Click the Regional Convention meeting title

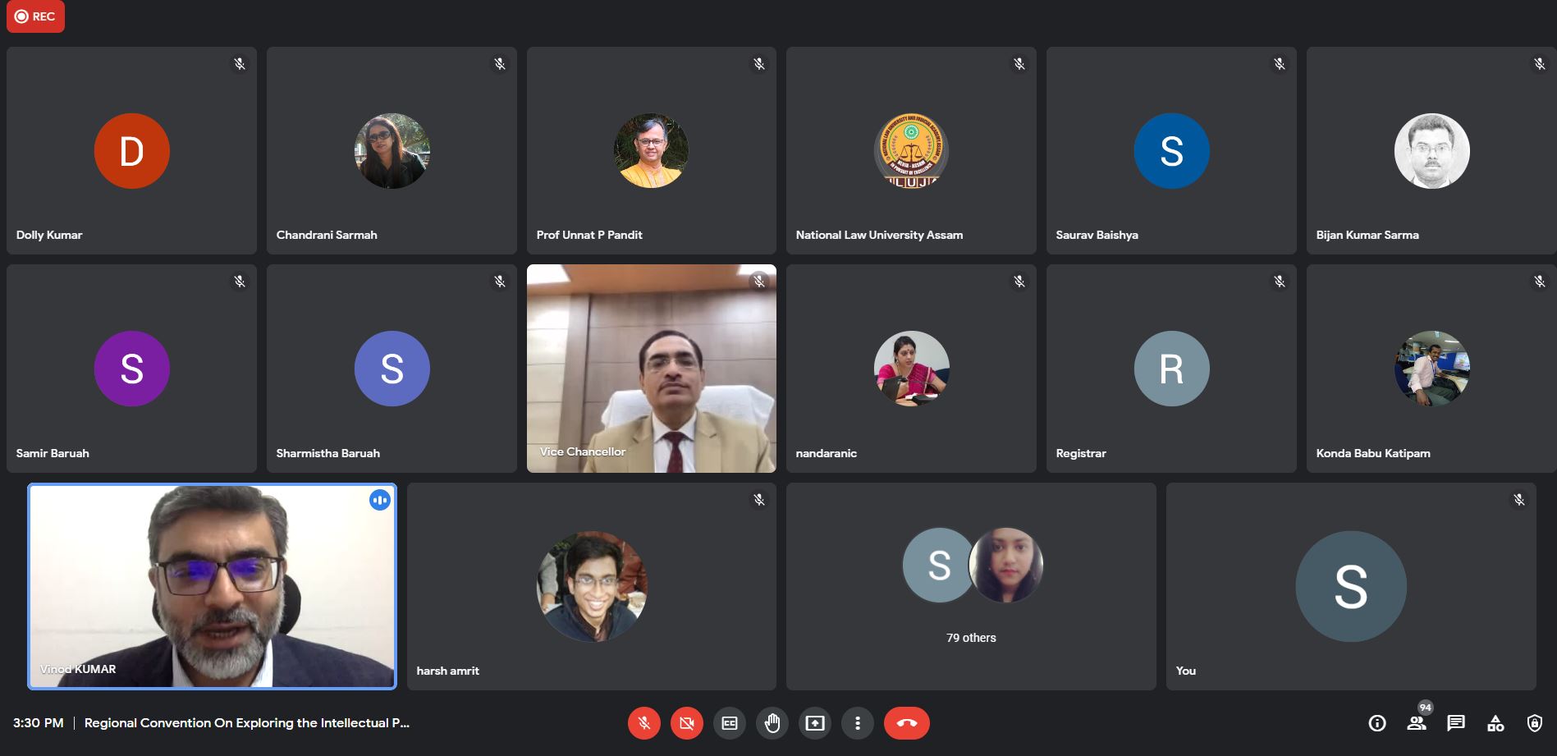pyautogui.click(x=246, y=723)
